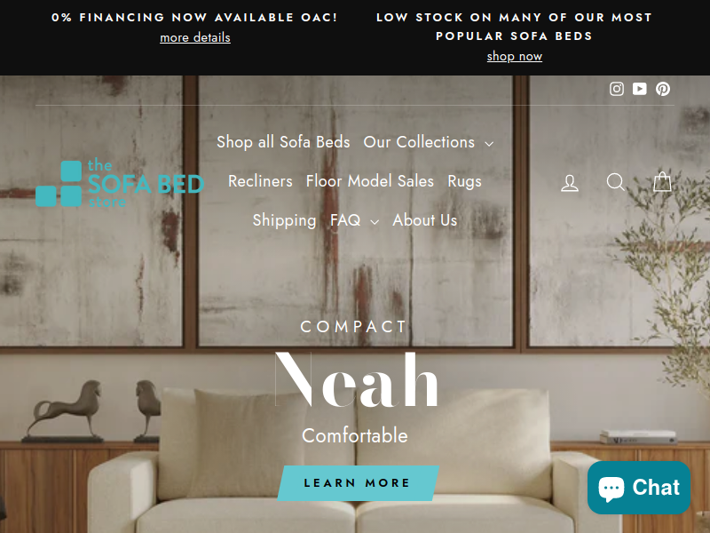This screenshot has width=710, height=533.
Task: Click the Sofa Bed Store logo
Action: tap(120, 183)
